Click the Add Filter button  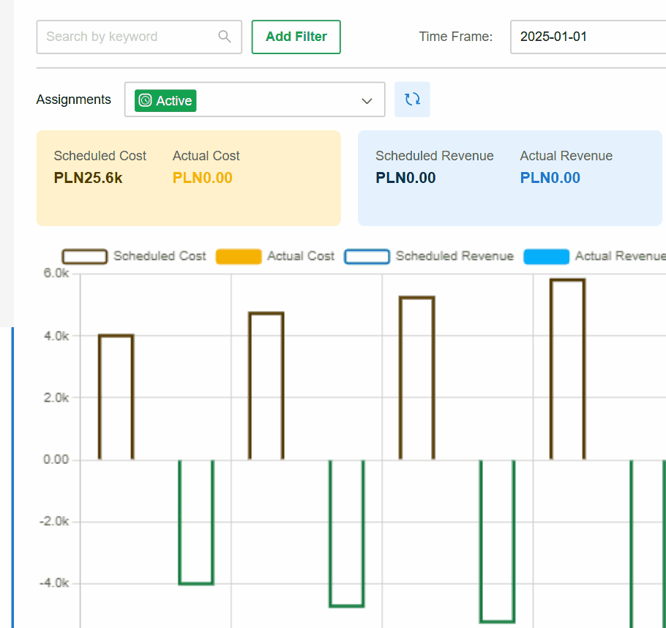point(296,37)
